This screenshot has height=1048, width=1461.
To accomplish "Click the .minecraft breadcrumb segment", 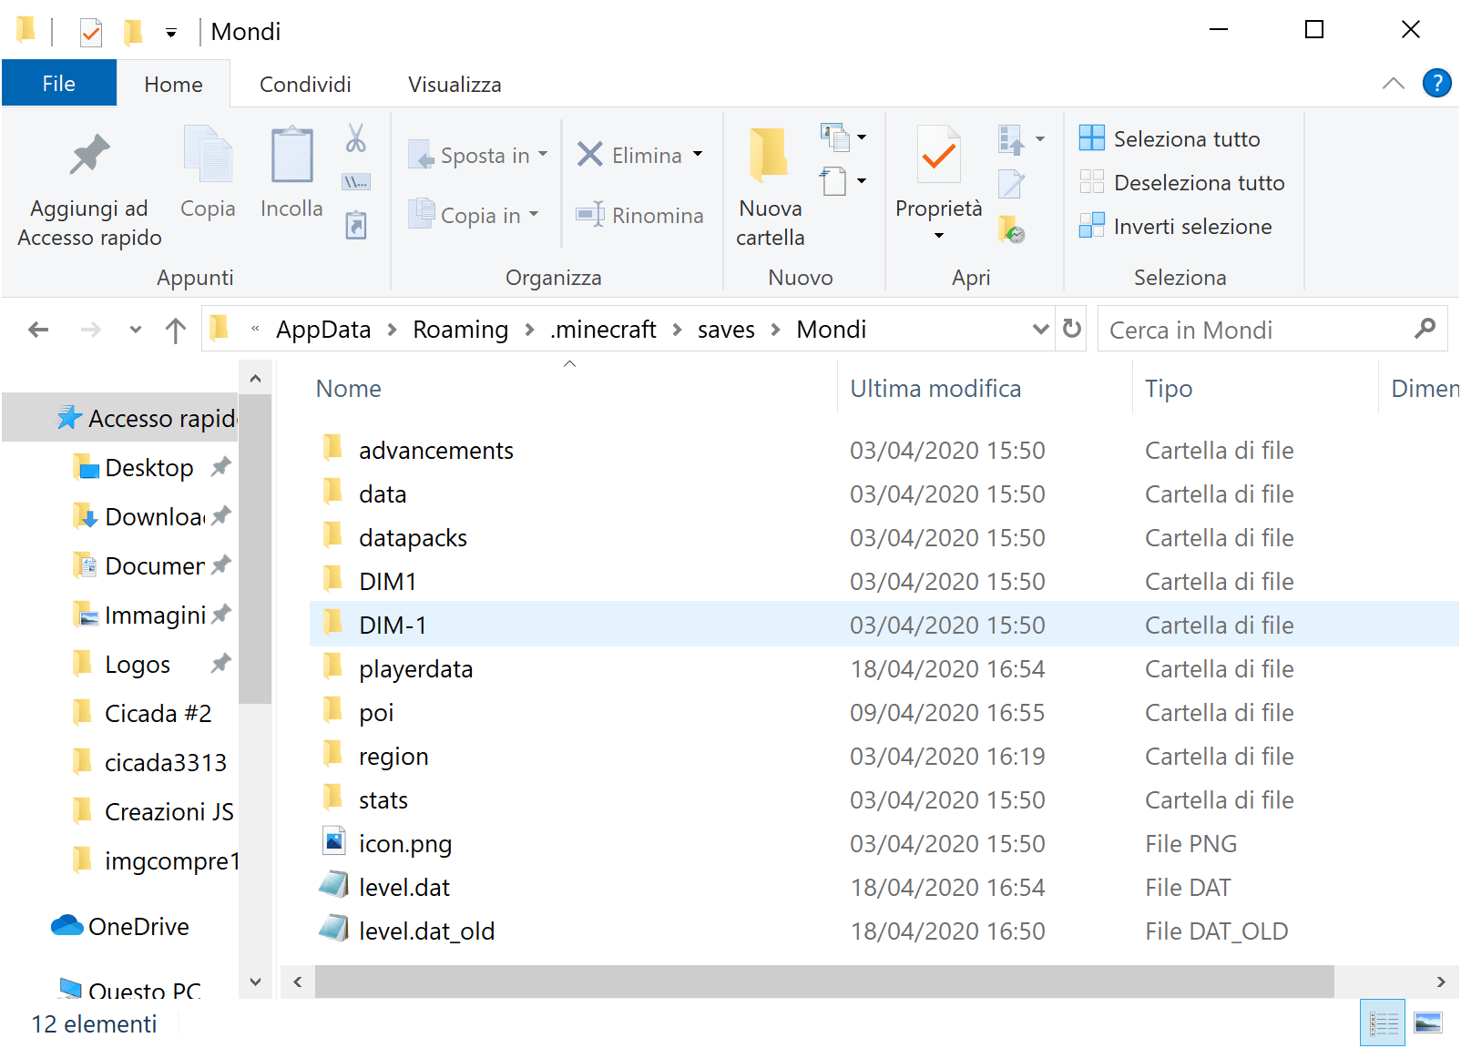I will 603,330.
